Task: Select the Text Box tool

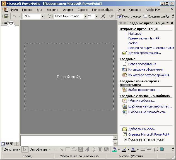Action: (x=81, y=149)
